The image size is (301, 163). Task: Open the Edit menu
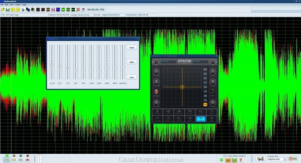click(x=7, y=4)
